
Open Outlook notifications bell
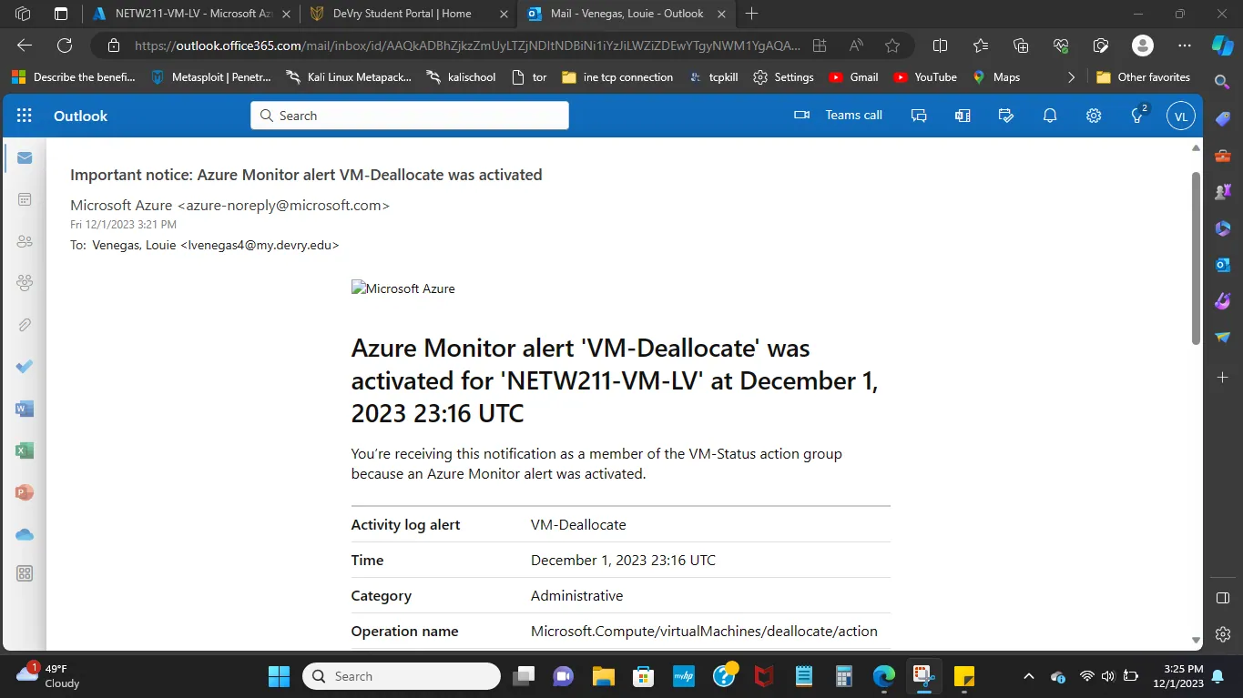coord(1050,116)
